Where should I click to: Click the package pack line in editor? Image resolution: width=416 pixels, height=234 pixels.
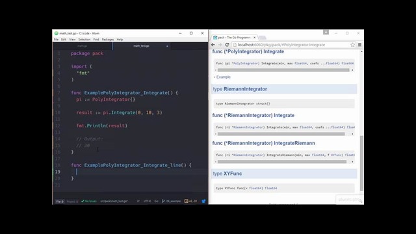click(x=87, y=53)
